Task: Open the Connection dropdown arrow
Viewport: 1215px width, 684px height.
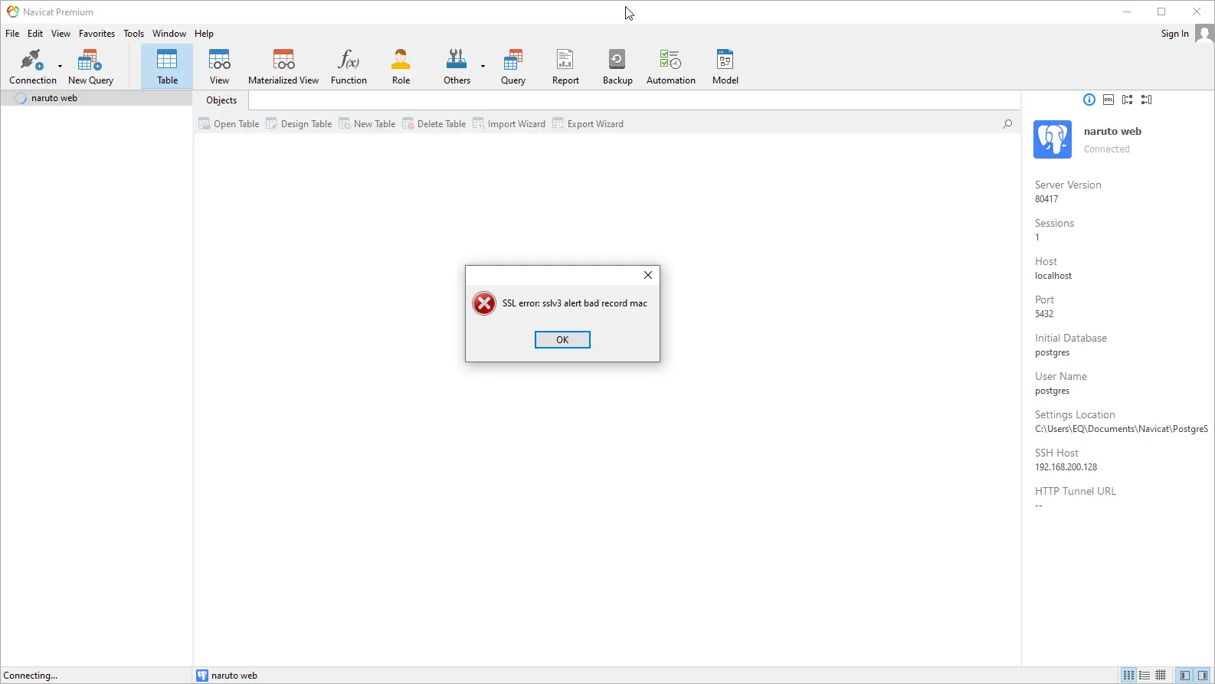Action: click(61, 67)
